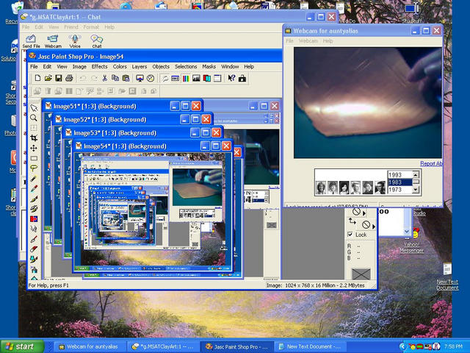This screenshot has width=470, height=353.
Task: Switch to MSATClayArt chat taskbar button
Action: click(x=162, y=346)
